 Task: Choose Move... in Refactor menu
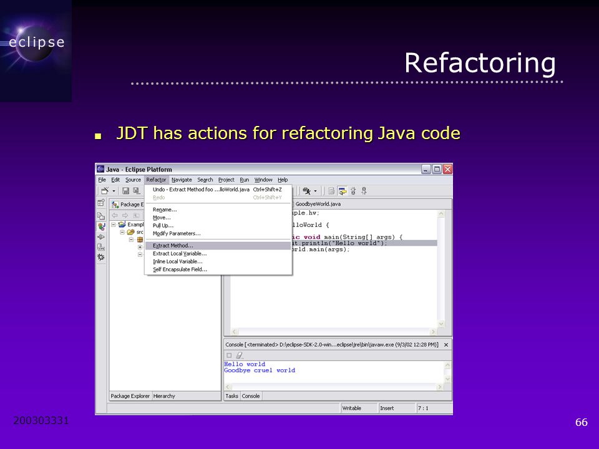coord(218,218)
